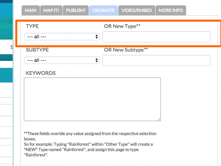Click the override fields help note text
Screen dimensions: 221x166
pyautogui.click(x=90, y=144)
